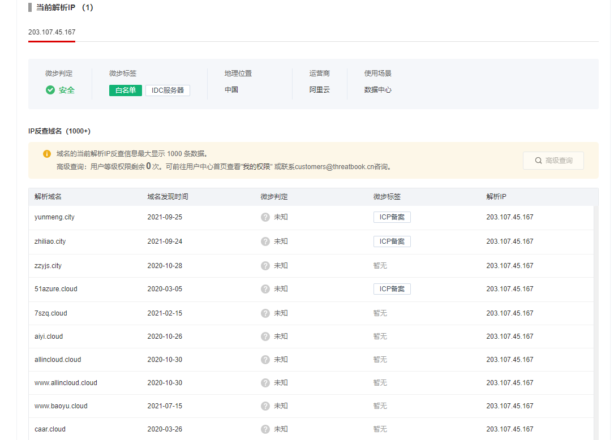Click ICP备案 tag in zhiliao.city row

392,241
